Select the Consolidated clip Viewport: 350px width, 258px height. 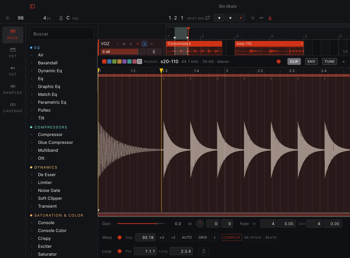point(194,48)
